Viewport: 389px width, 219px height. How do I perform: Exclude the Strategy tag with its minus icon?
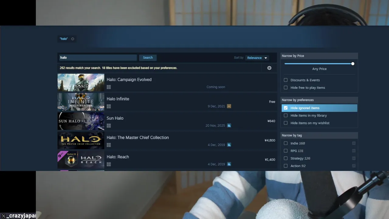tap(354, 158)
